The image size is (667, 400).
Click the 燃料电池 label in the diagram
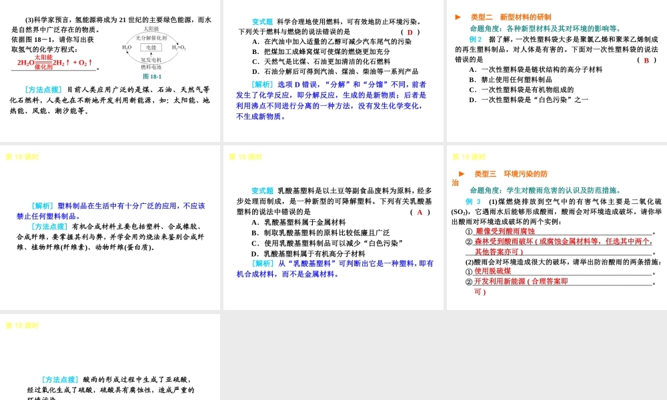151,67
